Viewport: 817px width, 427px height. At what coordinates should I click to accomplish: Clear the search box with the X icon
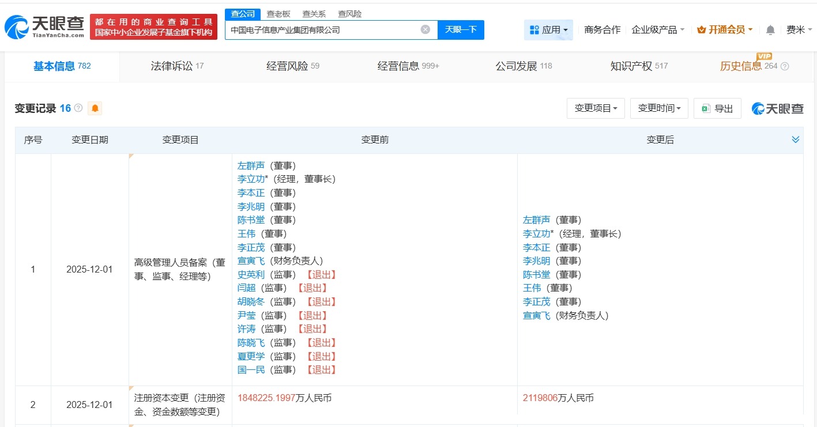(425, 29)
